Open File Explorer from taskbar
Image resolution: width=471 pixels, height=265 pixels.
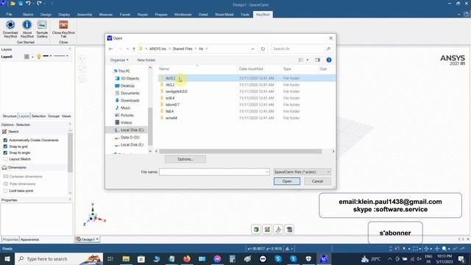(x=126, y=258)
